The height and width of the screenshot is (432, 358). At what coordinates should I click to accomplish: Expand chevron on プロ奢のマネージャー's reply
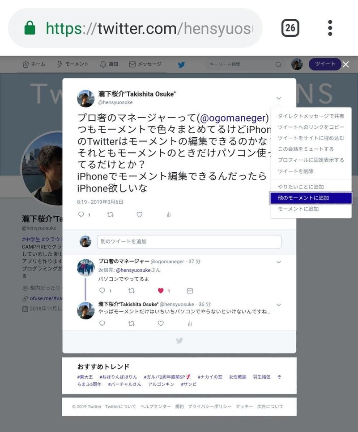coord(279,262)
